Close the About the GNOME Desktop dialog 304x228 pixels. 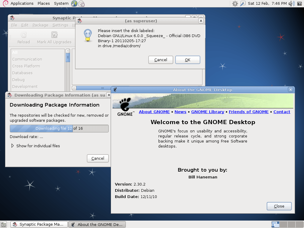(290, 89)
